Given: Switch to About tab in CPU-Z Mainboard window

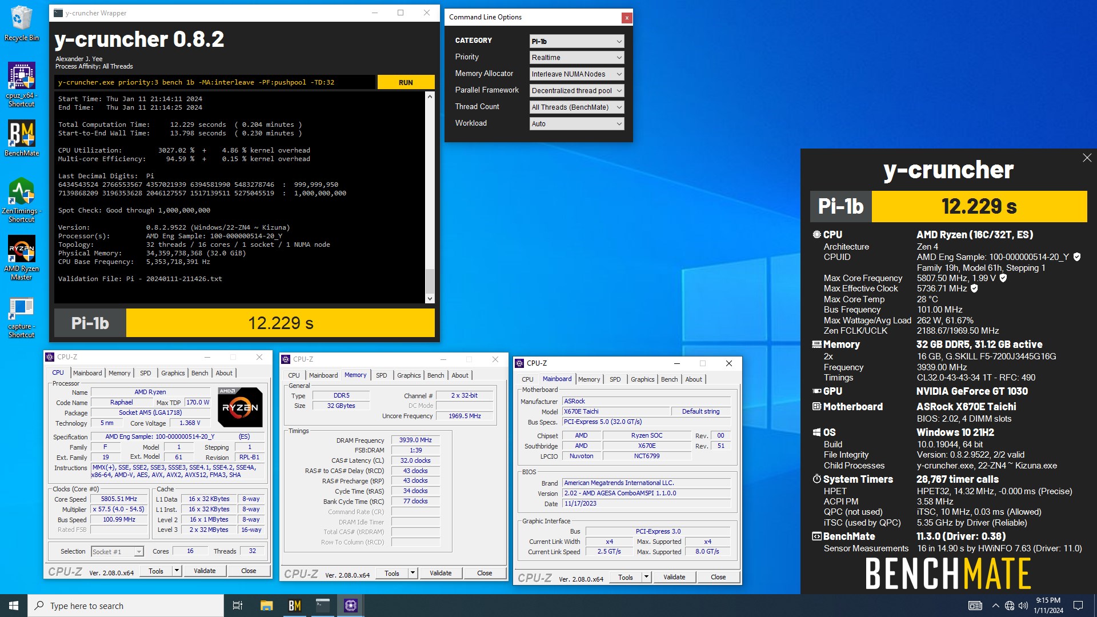Looking at the screenshot, I should pos(694,379).
